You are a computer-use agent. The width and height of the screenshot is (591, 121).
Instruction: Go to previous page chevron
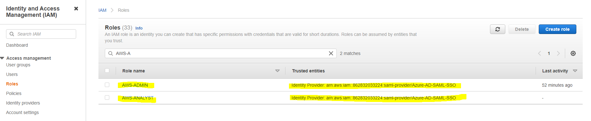(539, 53)
